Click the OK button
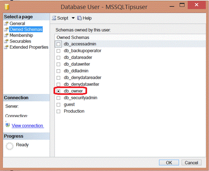Viewport: 209px width, 171px height. pyautogui.click(x=169, y=163)
